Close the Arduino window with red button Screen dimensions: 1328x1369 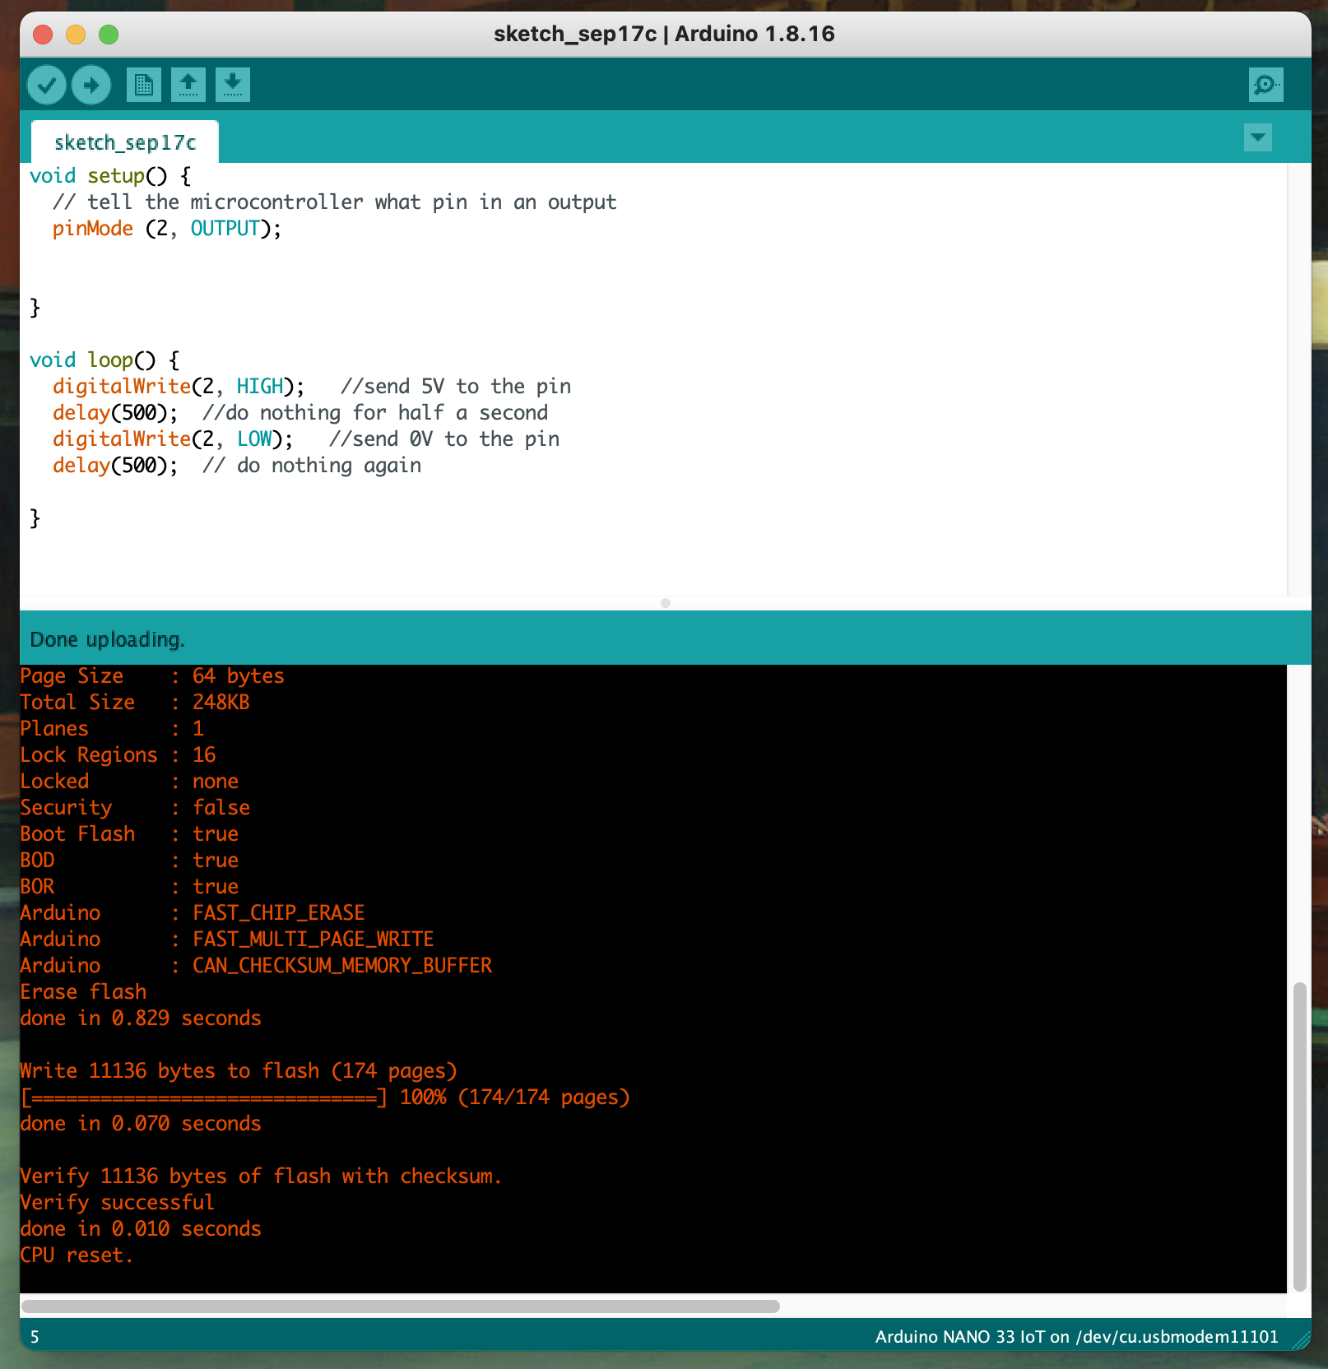[43, 35]
